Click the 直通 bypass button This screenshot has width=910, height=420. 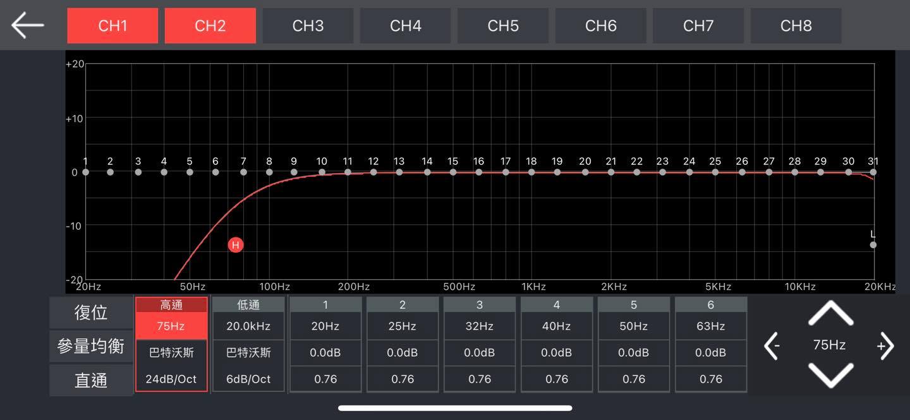[x=91, y=380]
